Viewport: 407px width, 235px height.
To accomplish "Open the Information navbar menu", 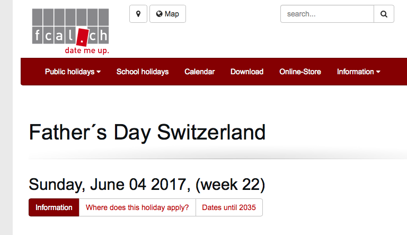I will point(358,72).
